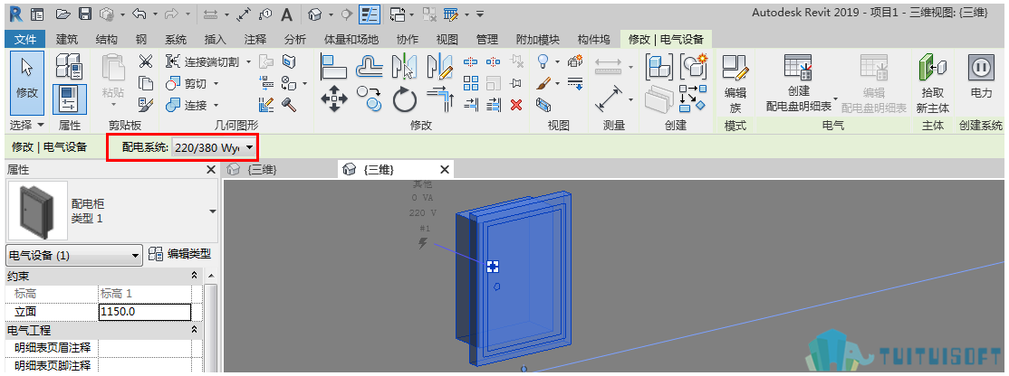Screen dimensions: 1009x376
Task: Open the 连接端切割 dropdown arrow
Action: coord(248,62)
